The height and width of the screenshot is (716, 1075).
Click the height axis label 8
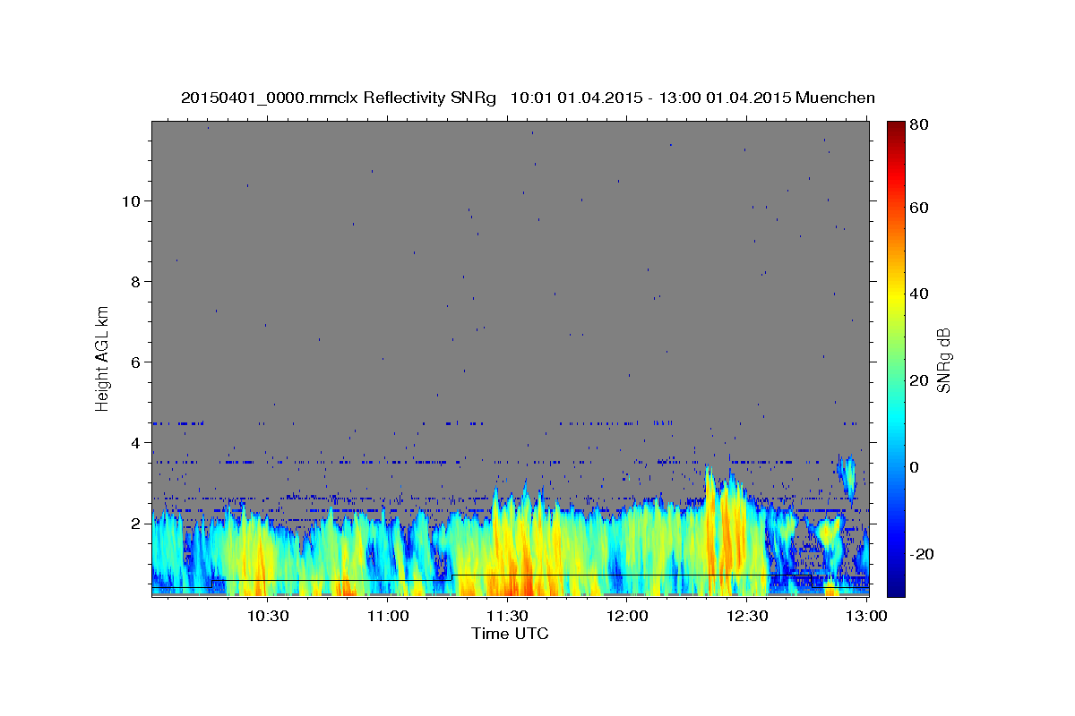pos(137,282)
